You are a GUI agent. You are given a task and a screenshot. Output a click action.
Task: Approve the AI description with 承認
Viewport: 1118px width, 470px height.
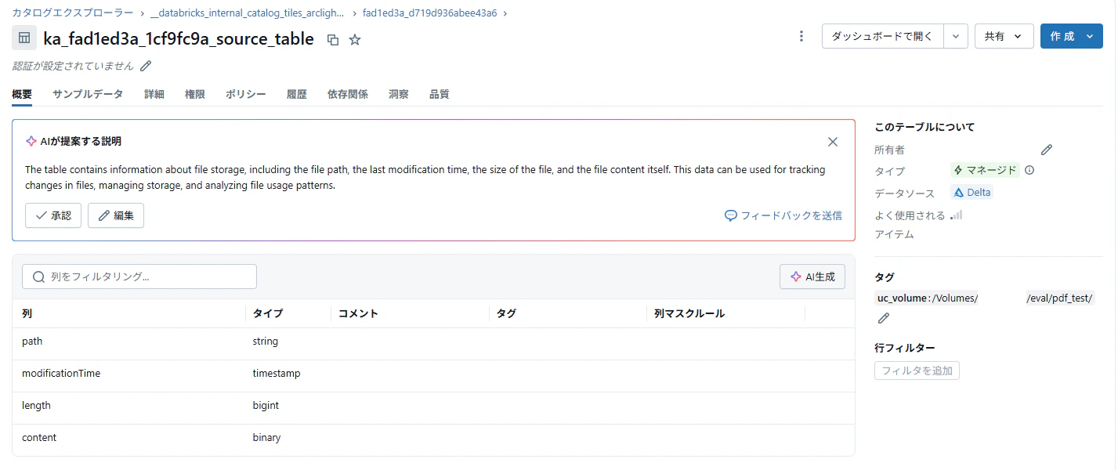[x=52, y=215]
